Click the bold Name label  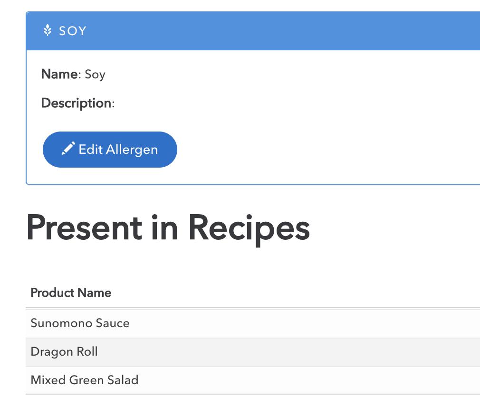tap(59, 74)
